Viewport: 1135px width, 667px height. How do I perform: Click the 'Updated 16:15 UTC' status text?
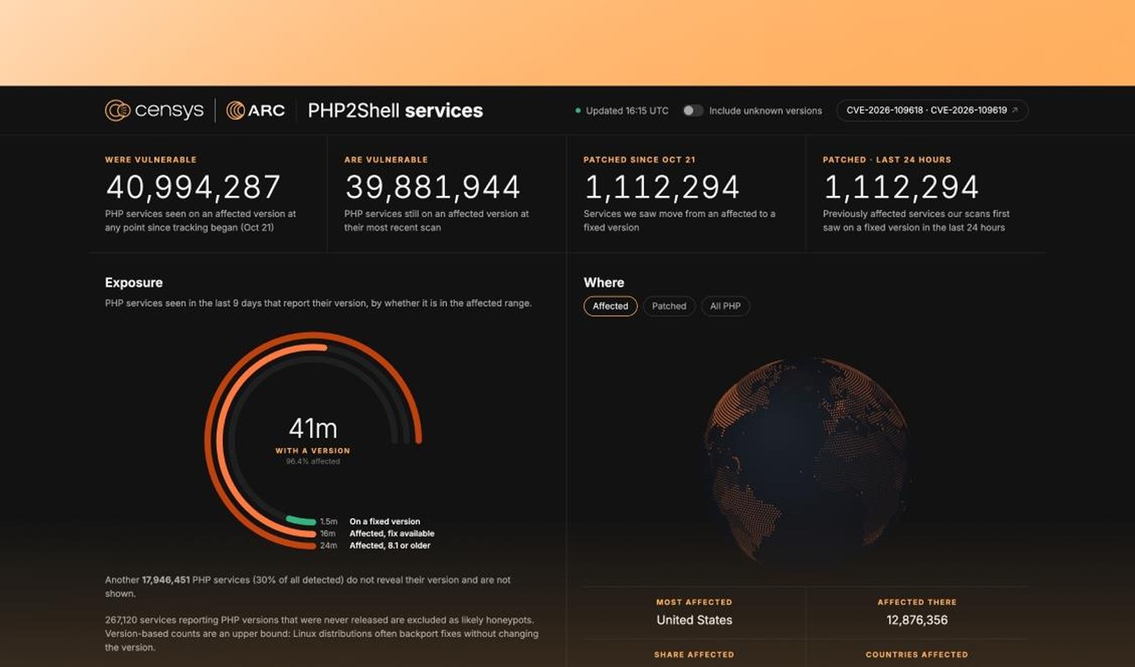click(x=627, y=111)
